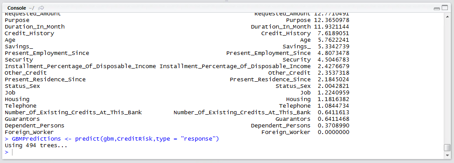Image resolution: width=454 pixels, height=163 pixels.
Task: Select Guarantors in the var column
Action: point(293,119)
